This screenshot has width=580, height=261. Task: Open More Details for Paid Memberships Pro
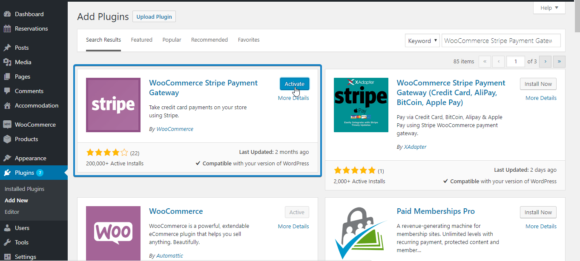[541, 226]
